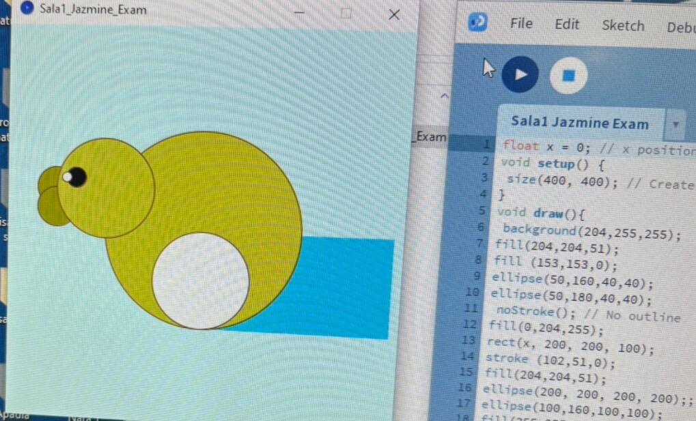Image resolution: width=696 pixels, height=421 pixels.
Task: Click the up chevron behind the sketch window
Action: pyautogui.click(x=443, y=96)
